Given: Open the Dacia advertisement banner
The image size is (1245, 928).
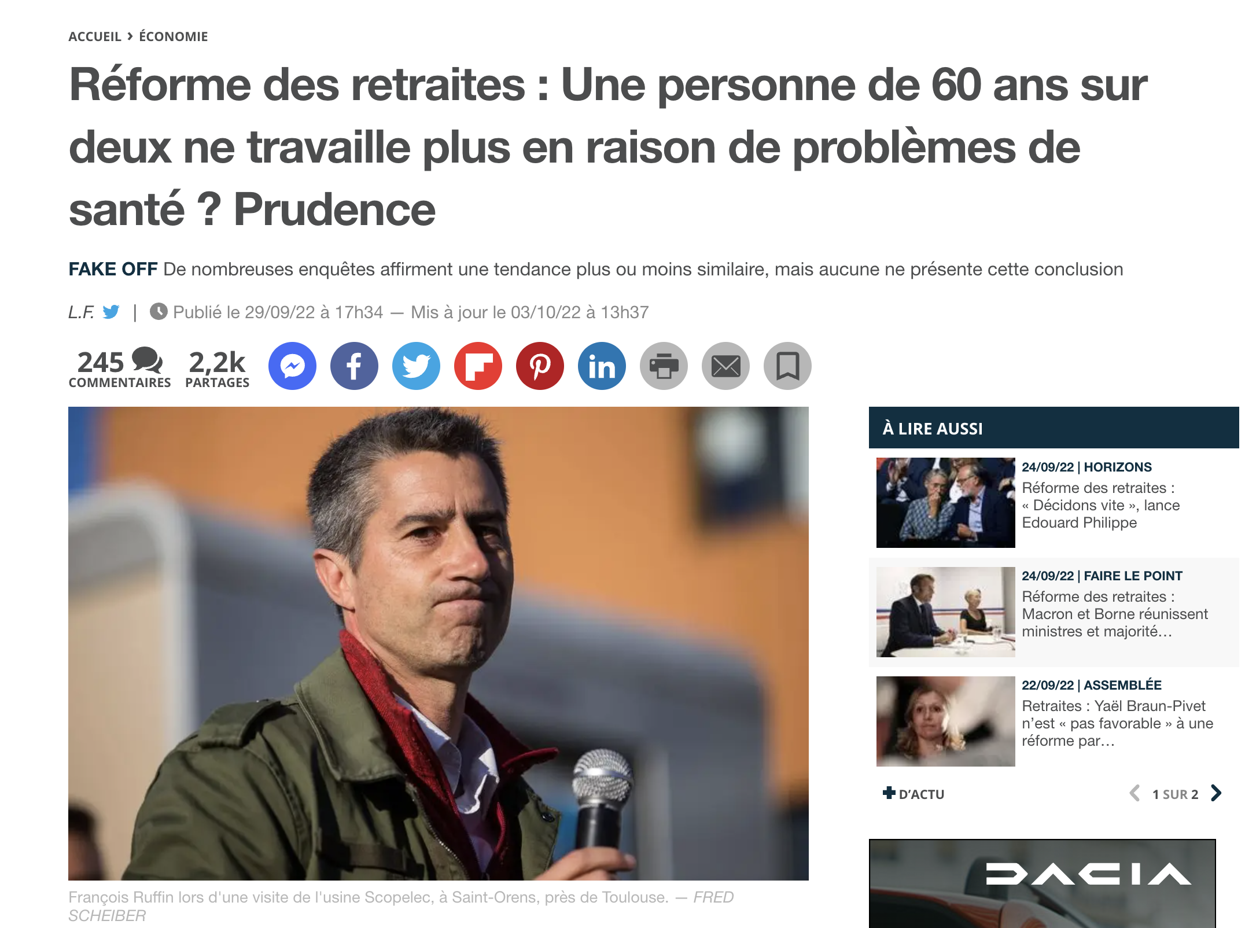Looking at the screenshot, I should tap(1042, 883).
